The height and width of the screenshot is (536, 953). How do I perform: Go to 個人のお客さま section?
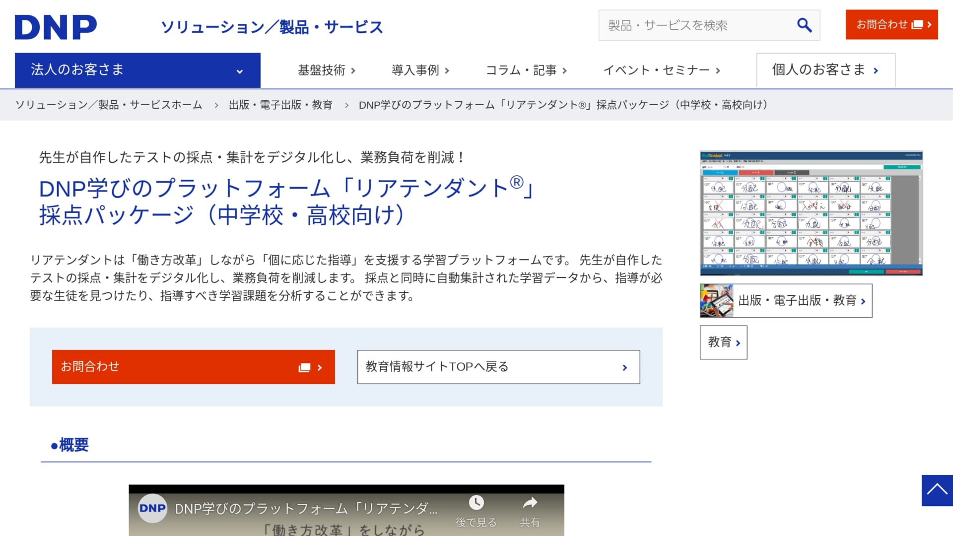pos(825,70)
